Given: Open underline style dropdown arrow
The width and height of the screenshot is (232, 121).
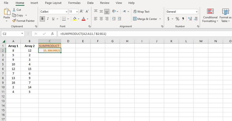Looking at the screenshot, I should (57, 19).
